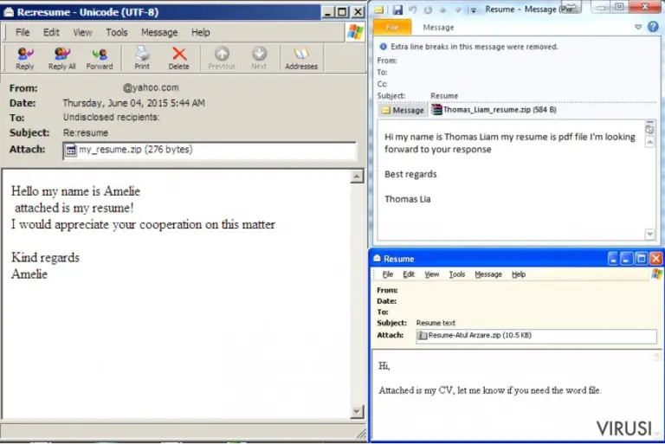Maximize the lower blue Resume window
This screenshot has height=444, width=665.
[642, 258]
